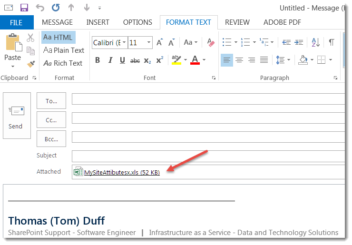Open highlight color dropdown arrow

click(x=186, y=60)
